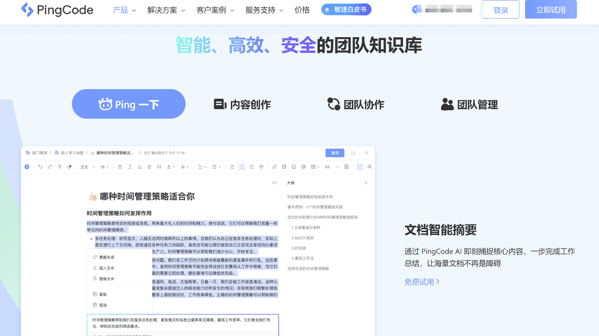599x336 pixels.
Task: Open outline item 1.艾森豪威尔矩阵
Action: [306, 227]
